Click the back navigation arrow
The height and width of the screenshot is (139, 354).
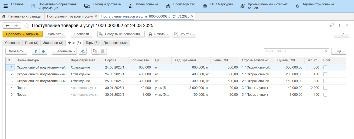(7, 26)
